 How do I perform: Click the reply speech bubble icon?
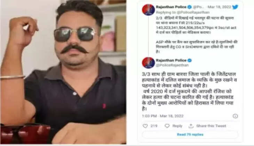pyautogui.click(x=167, y=126)
